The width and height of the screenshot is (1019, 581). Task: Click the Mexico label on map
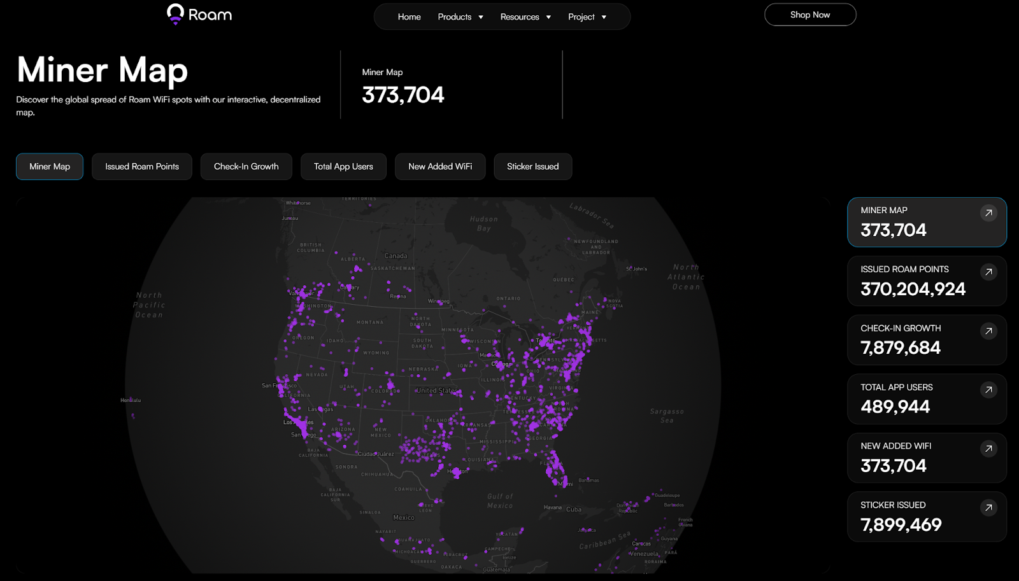click(x=404, y=517)
